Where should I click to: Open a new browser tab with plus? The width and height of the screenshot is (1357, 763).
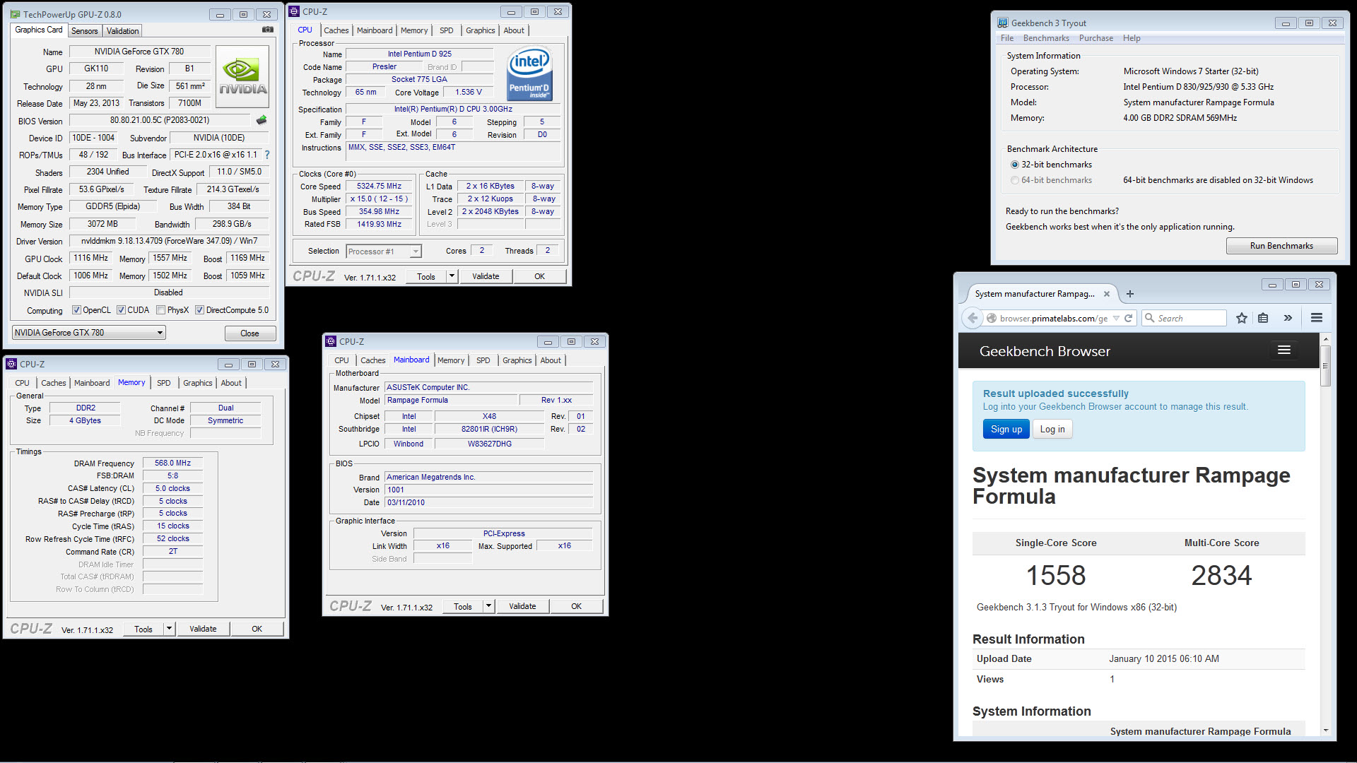pos(1130,294)
